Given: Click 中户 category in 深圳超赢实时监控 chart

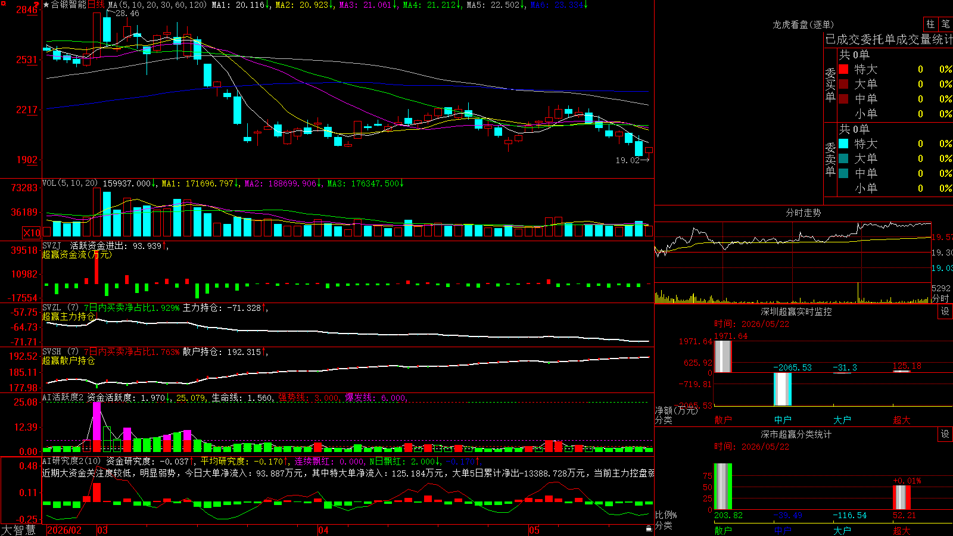Looking at the screenshot, I should tap(783, 420).
